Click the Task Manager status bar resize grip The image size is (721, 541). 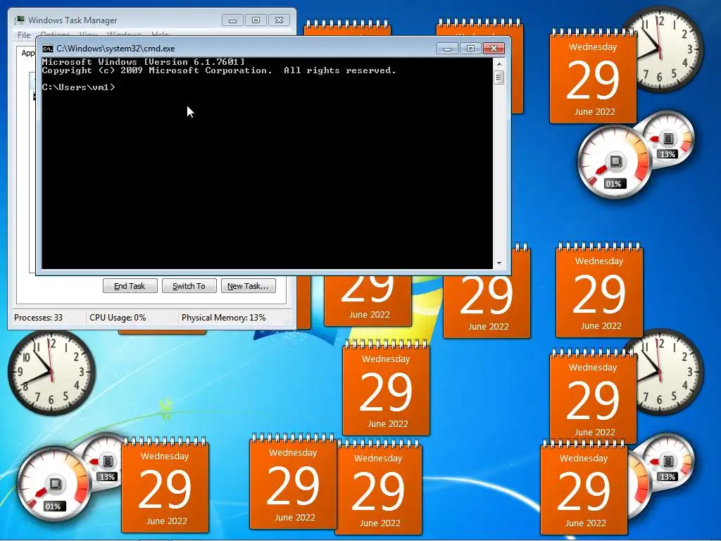[287, 321]
